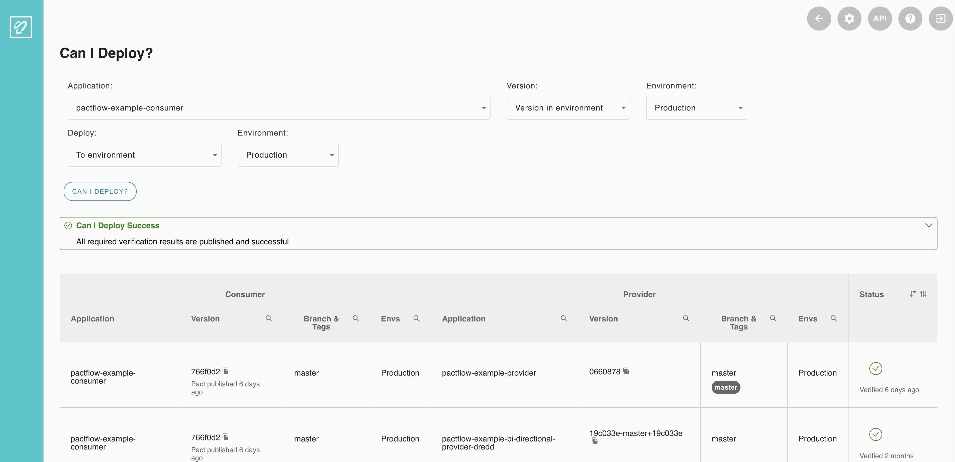Search the provider Envs column
The height and width of the screenshot is (462, 955).
pyautogui.click(x=834, y=319)
